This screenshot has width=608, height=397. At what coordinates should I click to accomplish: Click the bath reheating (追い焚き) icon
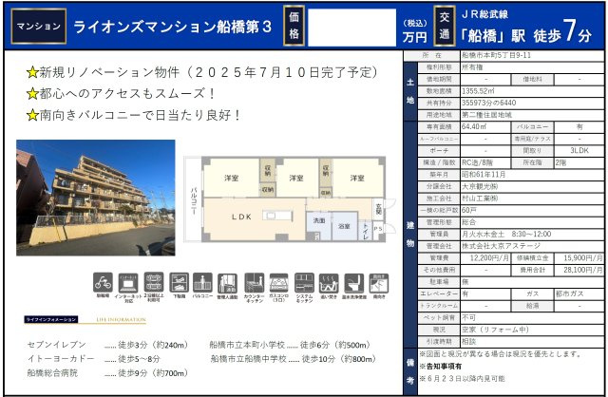pyautogui.click(x=329, y=284)
